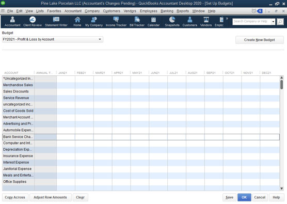Image resolution: width=287 pixels, height=204 pixels.
Task: Click the Copy Across button
Action: pyautogui.click(x=15, y=197)
